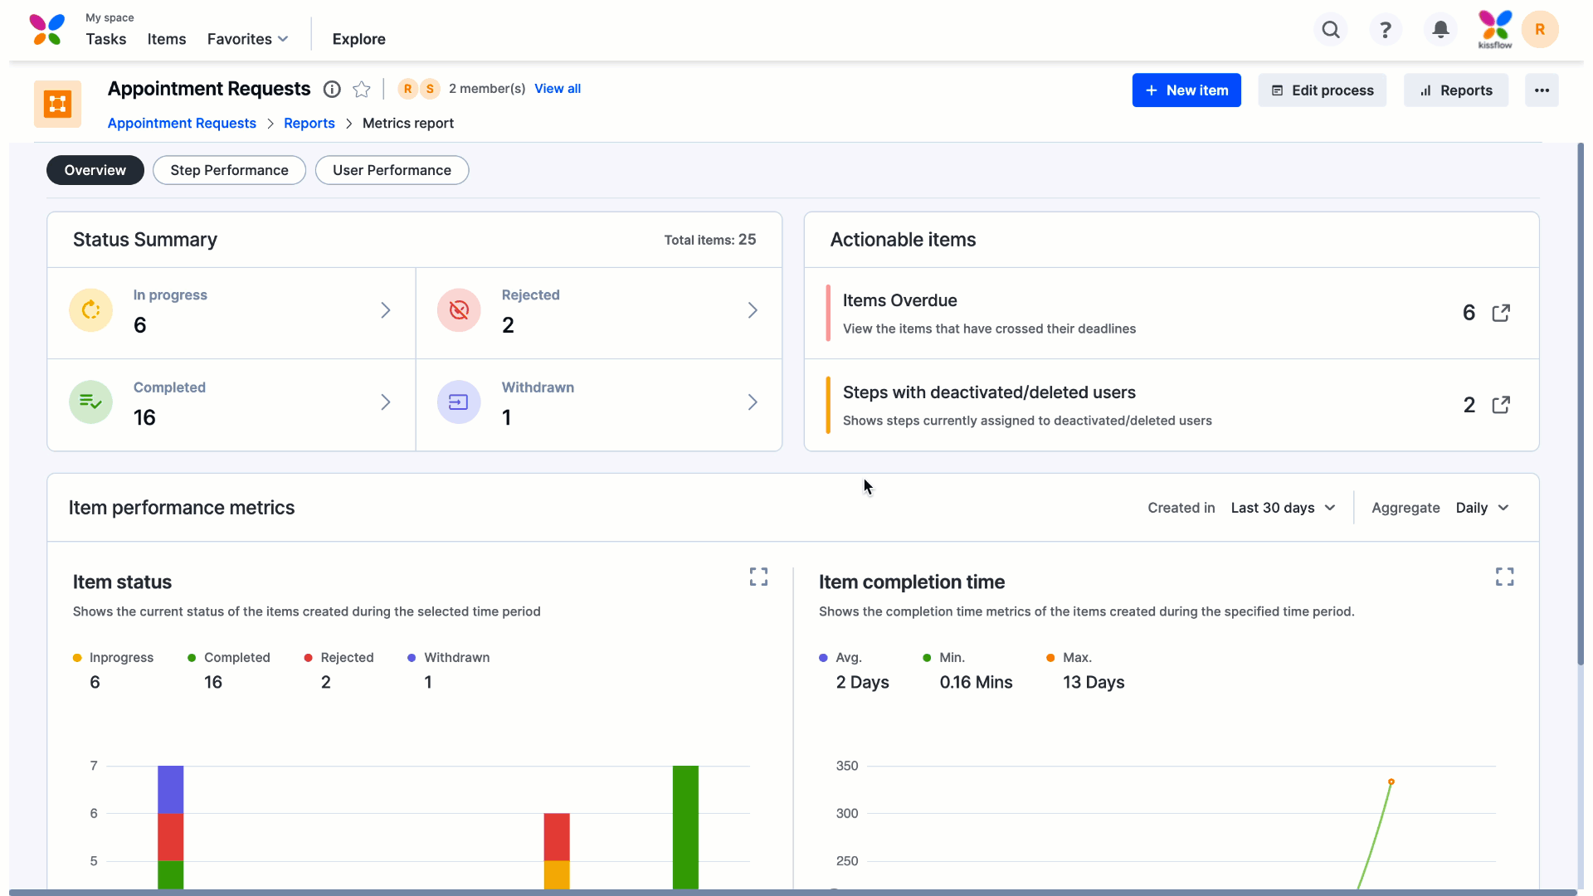Open the notifications bell
The height and width of the screenshot is (896, 1593).
coord(1441,30)
